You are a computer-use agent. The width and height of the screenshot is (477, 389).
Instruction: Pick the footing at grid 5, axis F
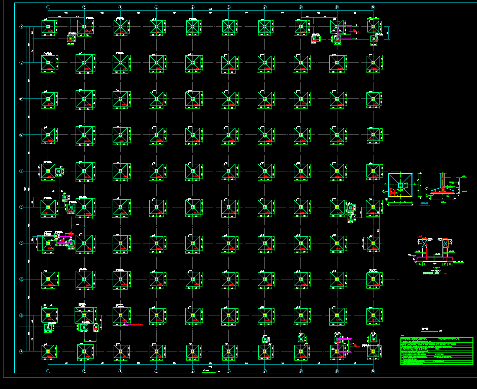tap(193, 171)
